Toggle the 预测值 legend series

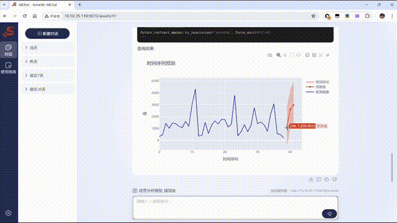[316, 87]
